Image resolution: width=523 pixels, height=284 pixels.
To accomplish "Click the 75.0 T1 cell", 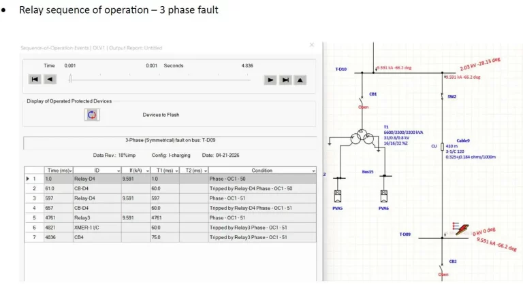I will (165, 237).
